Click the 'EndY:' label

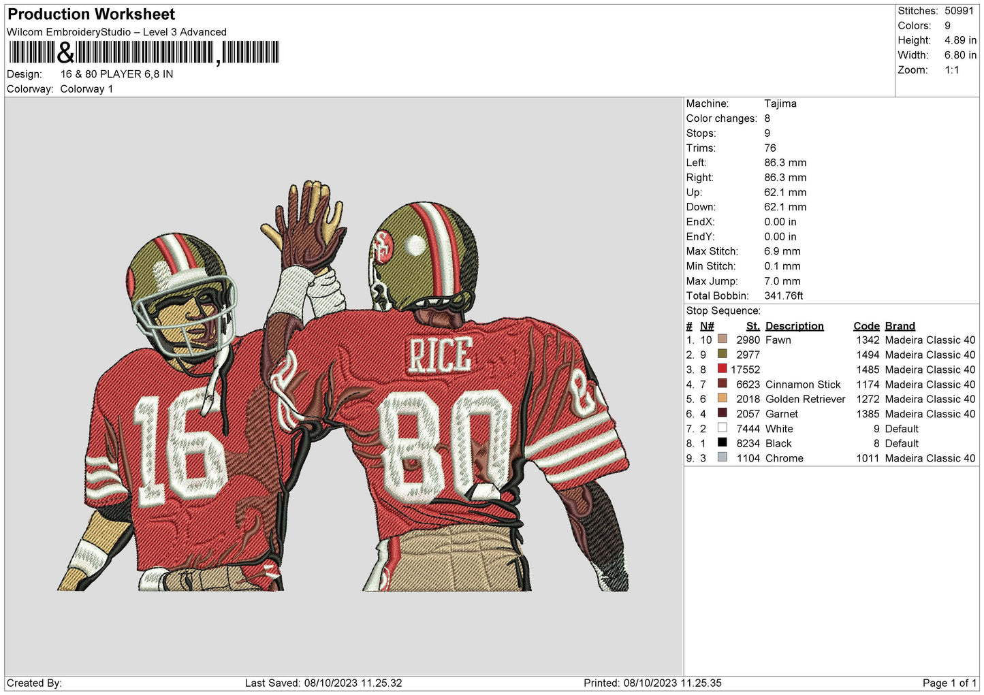[700, 237]
